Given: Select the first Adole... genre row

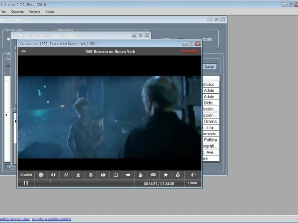Looking at the screenshot, I should (x=210, y=91).
